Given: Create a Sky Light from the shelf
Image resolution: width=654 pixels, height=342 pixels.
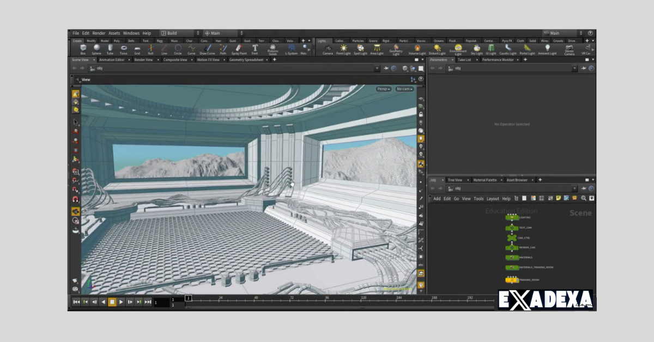Looking at the screenshot, I should (476, 50).
